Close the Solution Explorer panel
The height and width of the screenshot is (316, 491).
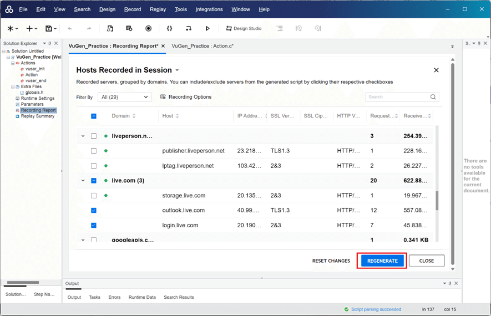56,43
